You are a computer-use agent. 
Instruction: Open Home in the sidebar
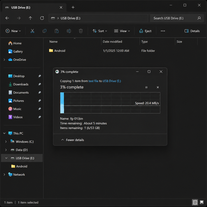click(x=15, y=43)
